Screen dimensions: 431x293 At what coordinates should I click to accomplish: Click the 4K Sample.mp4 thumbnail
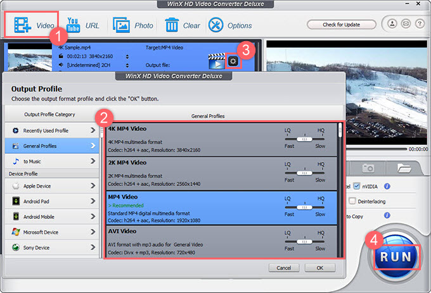coord(30,58)
